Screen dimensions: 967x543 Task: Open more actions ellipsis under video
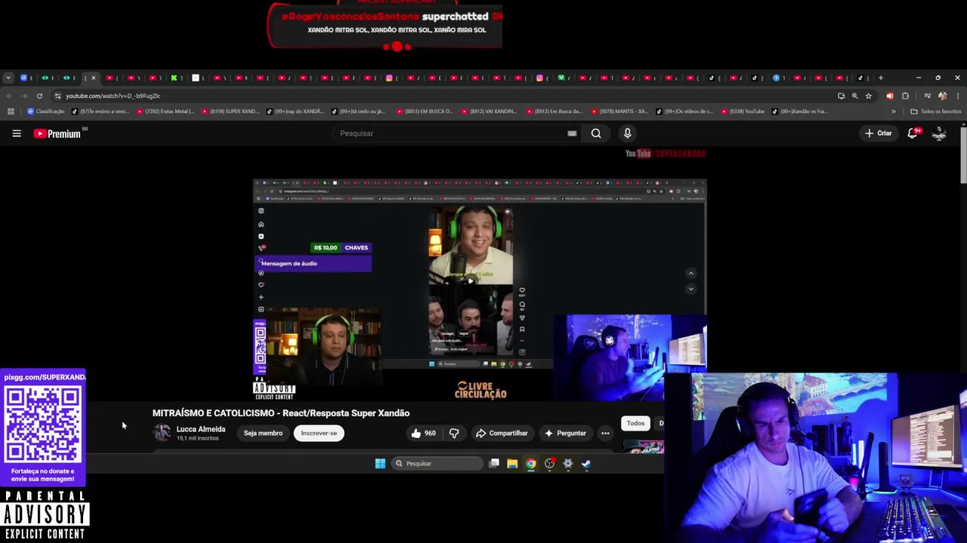pos(605,433)
